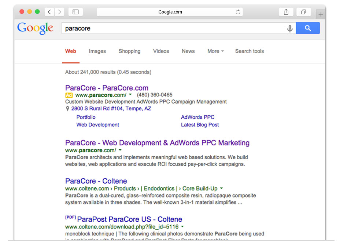
Task: Expand the arrow after Core Build-Up breadcrumb
Action: click(x=221, y=188)
